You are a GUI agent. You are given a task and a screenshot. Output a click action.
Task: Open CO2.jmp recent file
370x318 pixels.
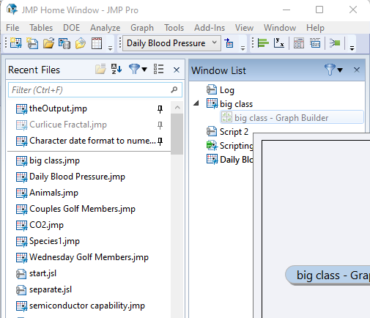coord(46,225)
